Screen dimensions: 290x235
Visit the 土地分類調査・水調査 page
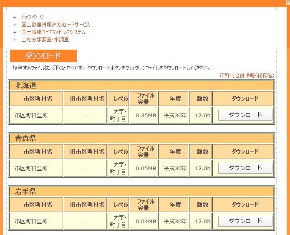pos(45,40)
